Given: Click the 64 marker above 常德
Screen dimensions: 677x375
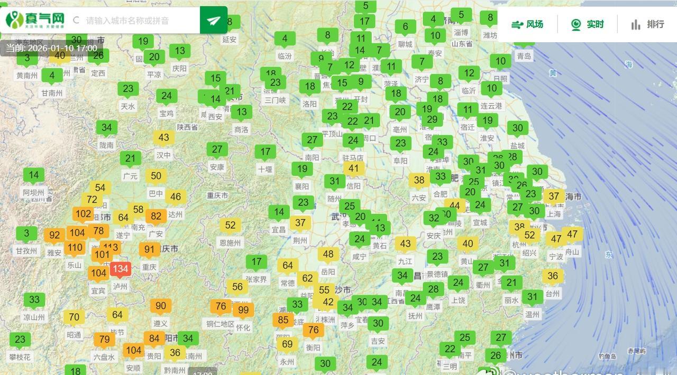Looking at the screenshot, I should pyautogui.click(x=288, y=266).
